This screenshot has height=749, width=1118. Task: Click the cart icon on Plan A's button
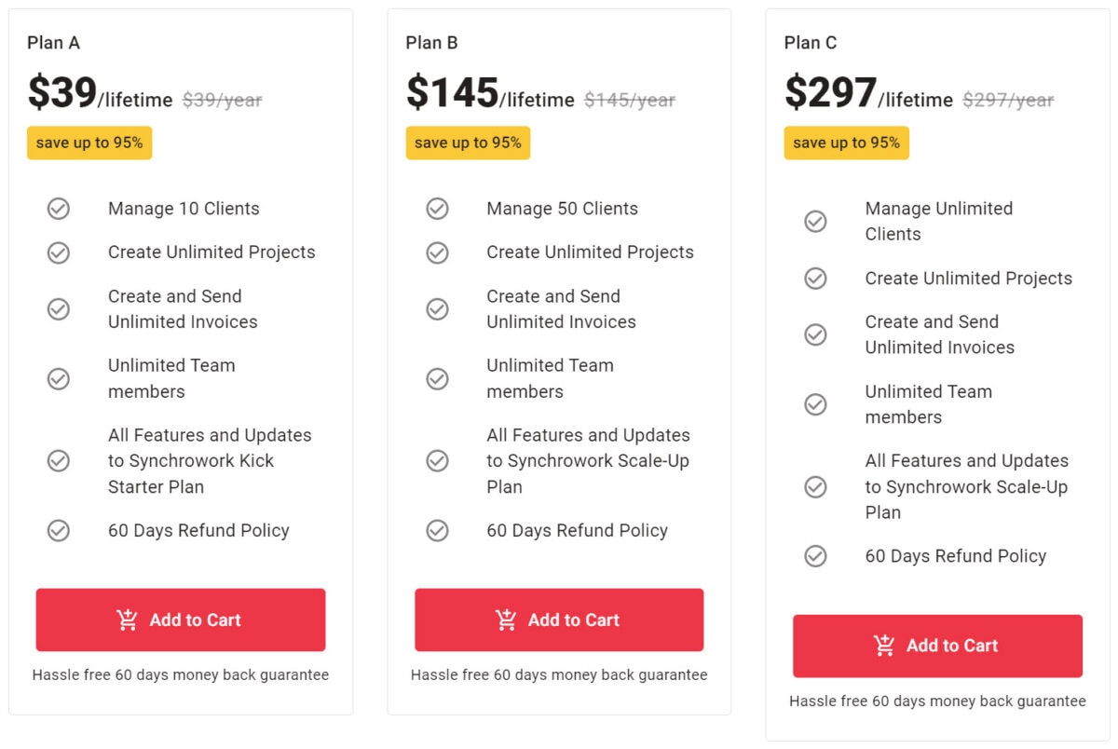click(128, 619)
